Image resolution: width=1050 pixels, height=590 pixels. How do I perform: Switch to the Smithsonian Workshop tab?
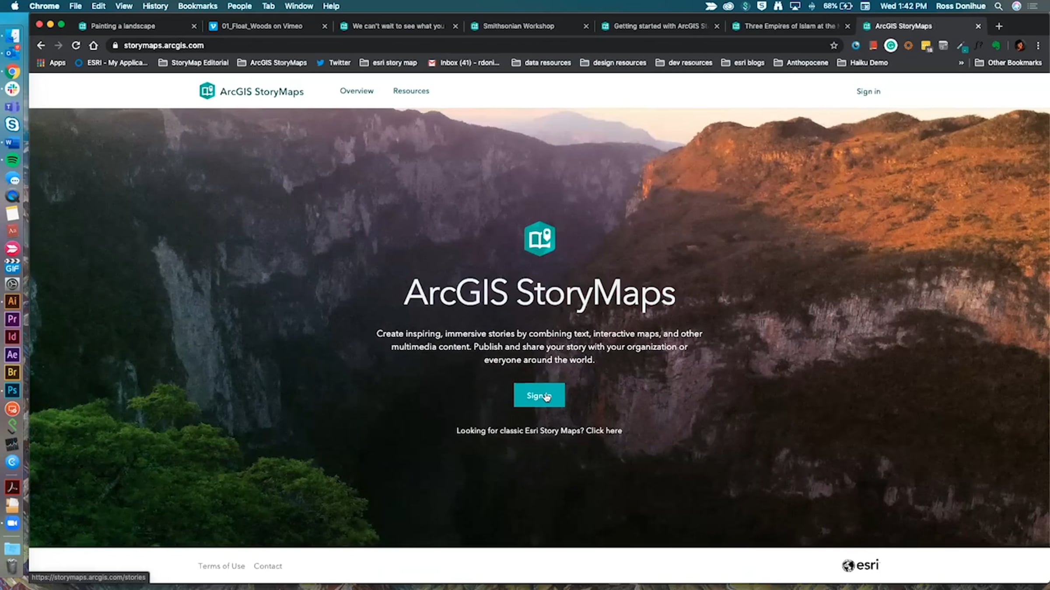(518, 26)
